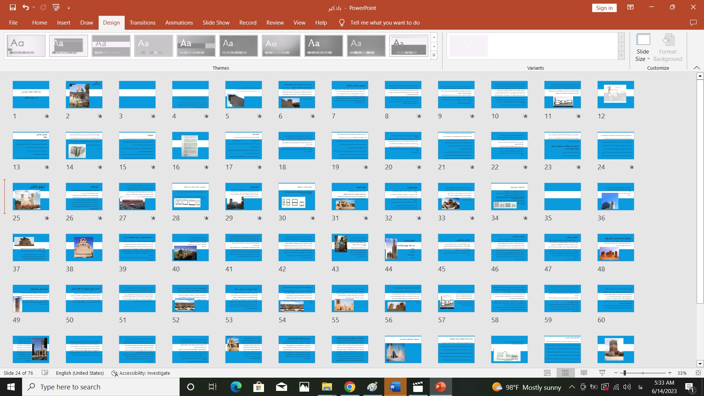The width and height of the screenshot is (704, 396).
Task: Click Spelling Check icon in status bar
Action: [x=44, y=373]
